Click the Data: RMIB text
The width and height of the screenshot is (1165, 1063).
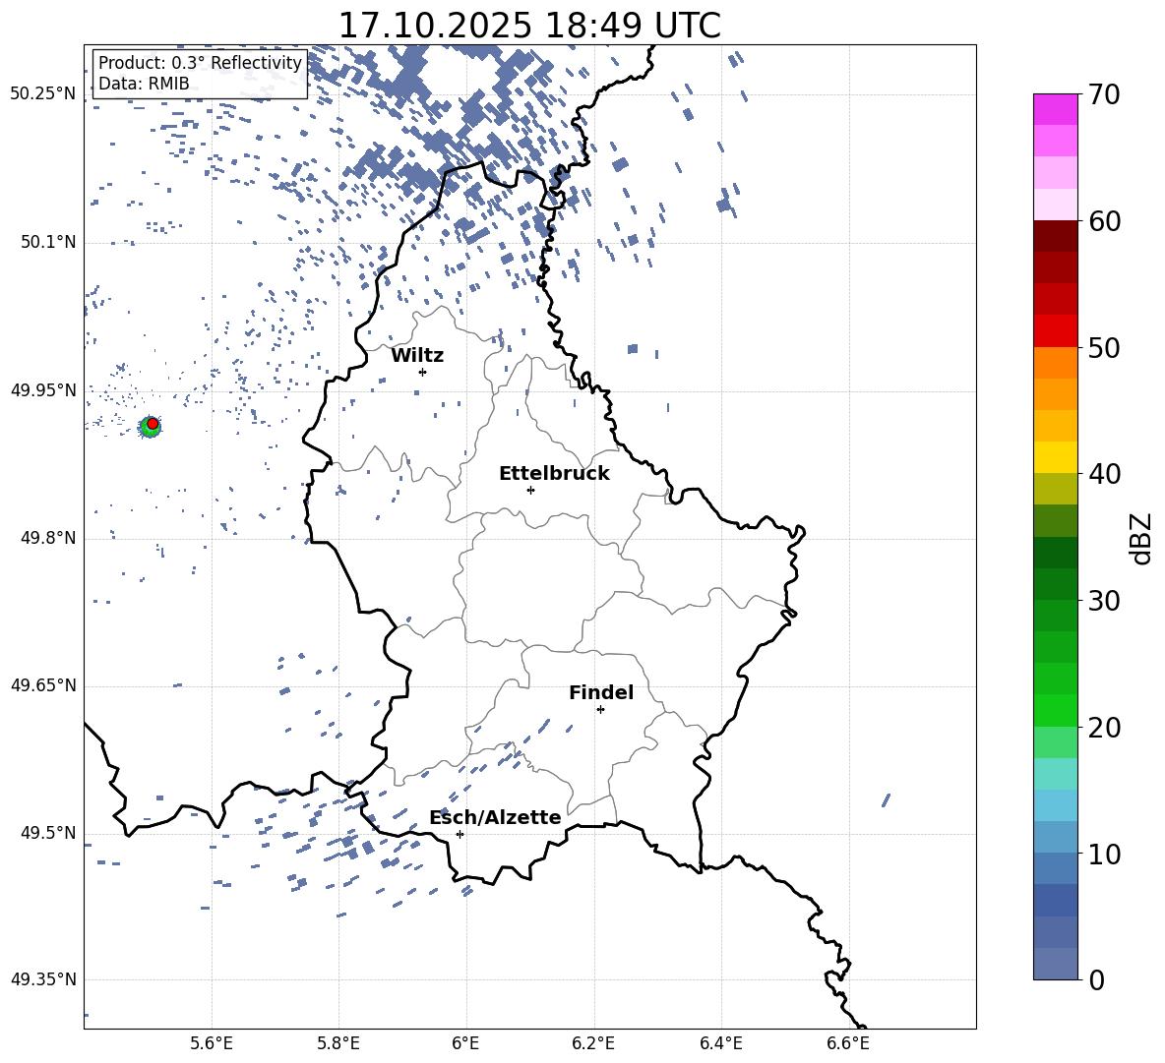pos(144,84)
